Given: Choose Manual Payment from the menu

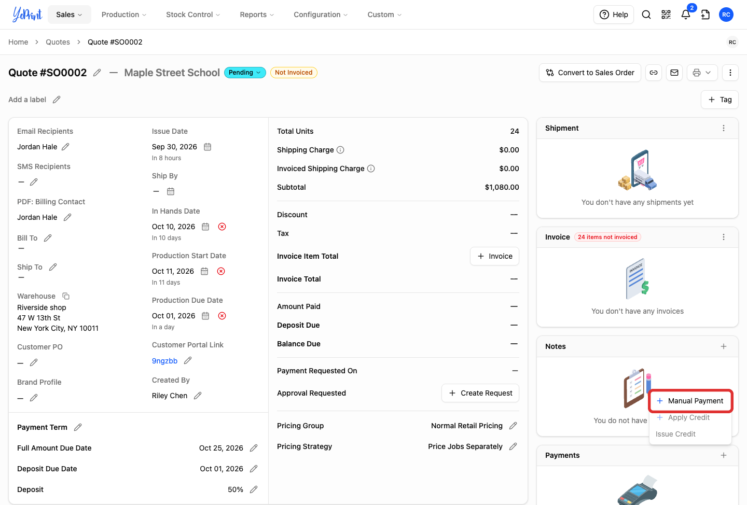Looking at the screenshot, I should [690, 401].
